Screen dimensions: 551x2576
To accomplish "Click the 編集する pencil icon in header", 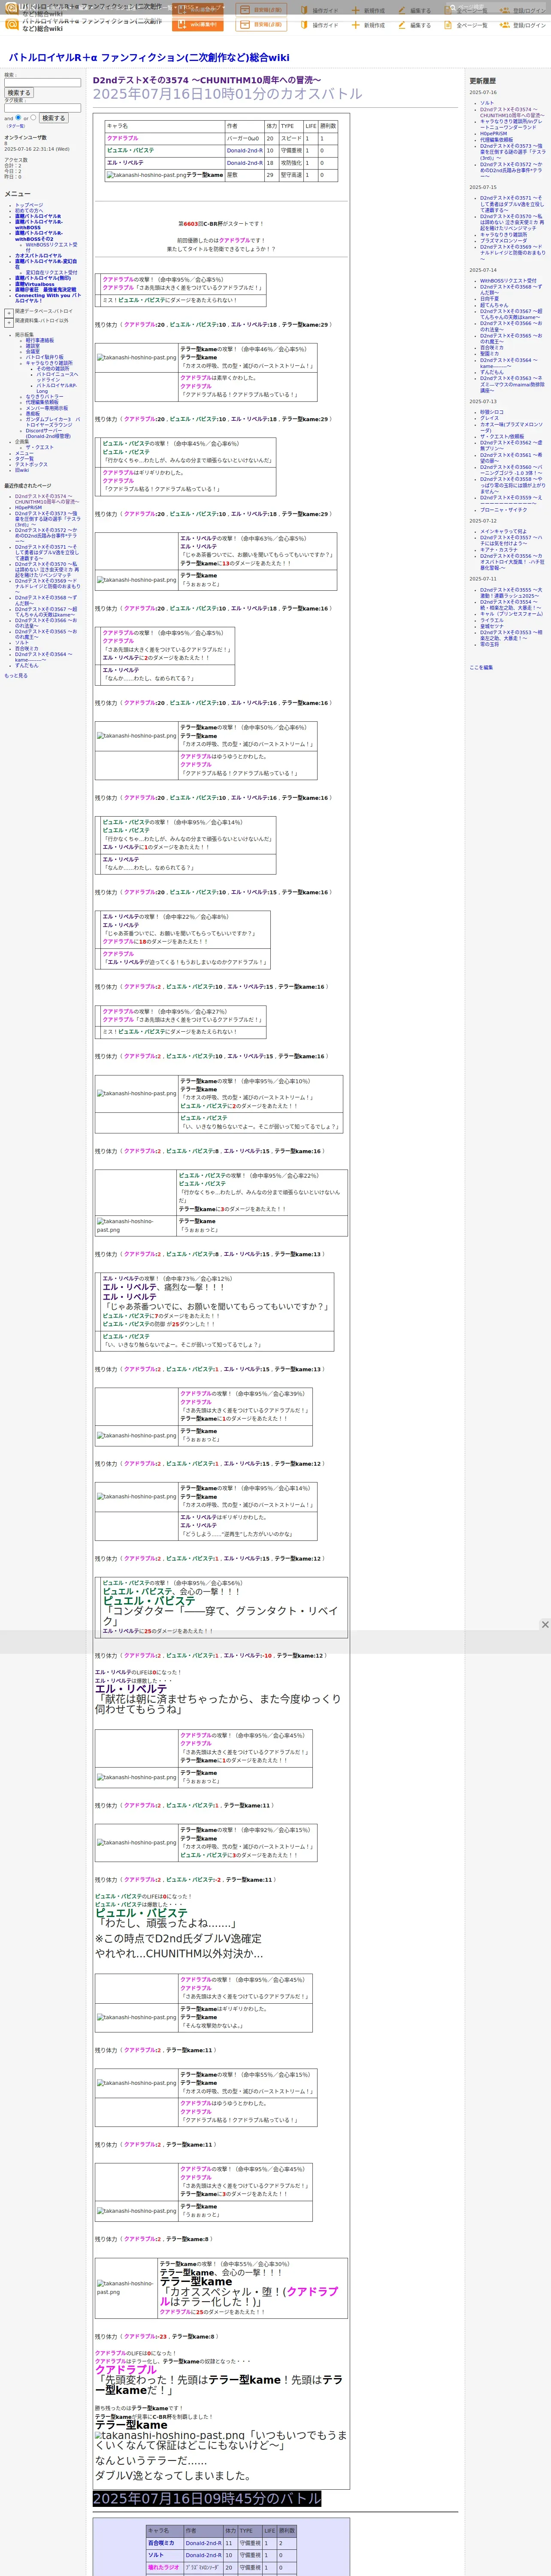I will 402,25.
